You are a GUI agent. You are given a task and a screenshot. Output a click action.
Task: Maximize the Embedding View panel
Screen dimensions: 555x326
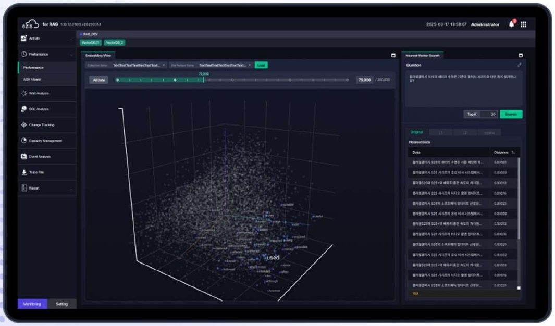393,56
